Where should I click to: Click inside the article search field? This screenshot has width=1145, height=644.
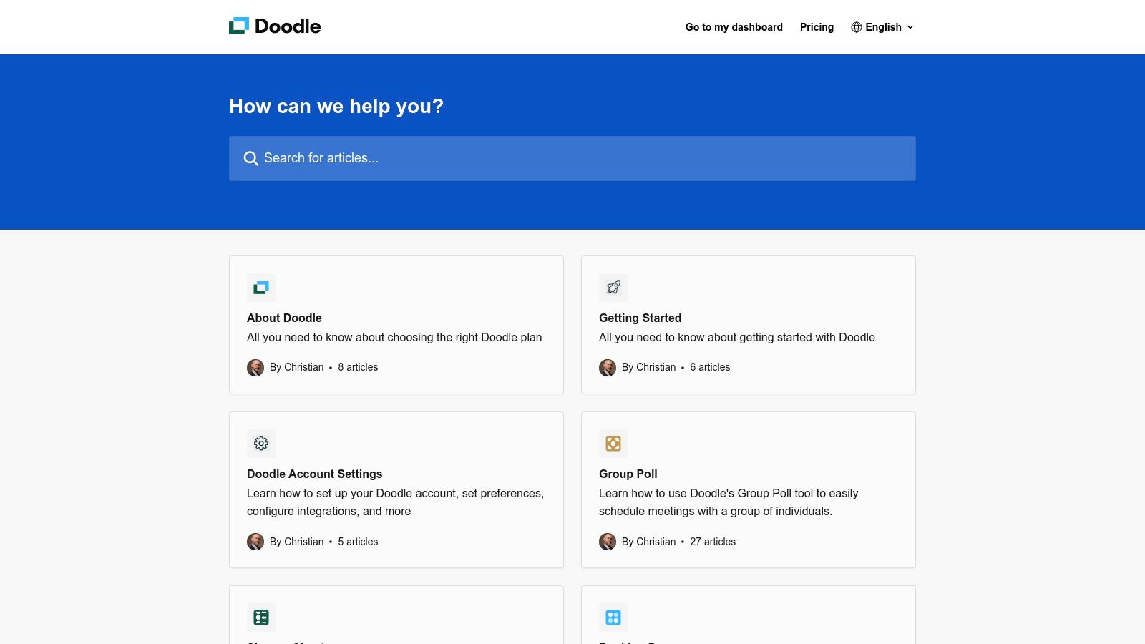click(x=501, y=157)
